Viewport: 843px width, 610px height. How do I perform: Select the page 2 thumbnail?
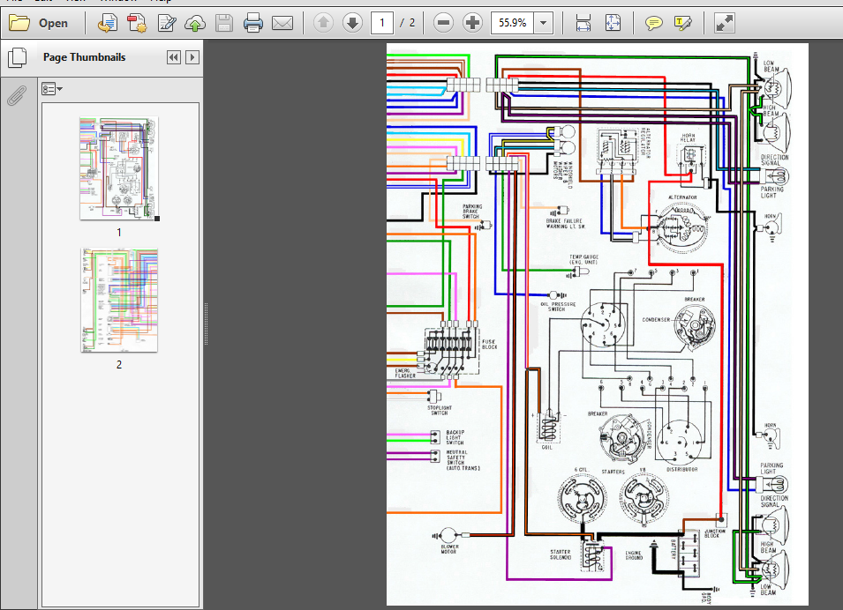pyautogui.click(x=119, y=300)
